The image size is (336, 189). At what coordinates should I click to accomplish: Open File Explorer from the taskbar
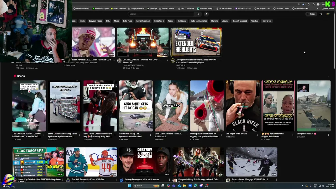185,186
